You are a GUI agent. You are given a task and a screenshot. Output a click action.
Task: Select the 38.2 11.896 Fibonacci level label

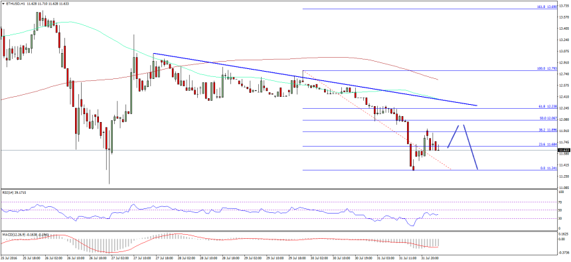pyautogui.click(x=547, y=130)
